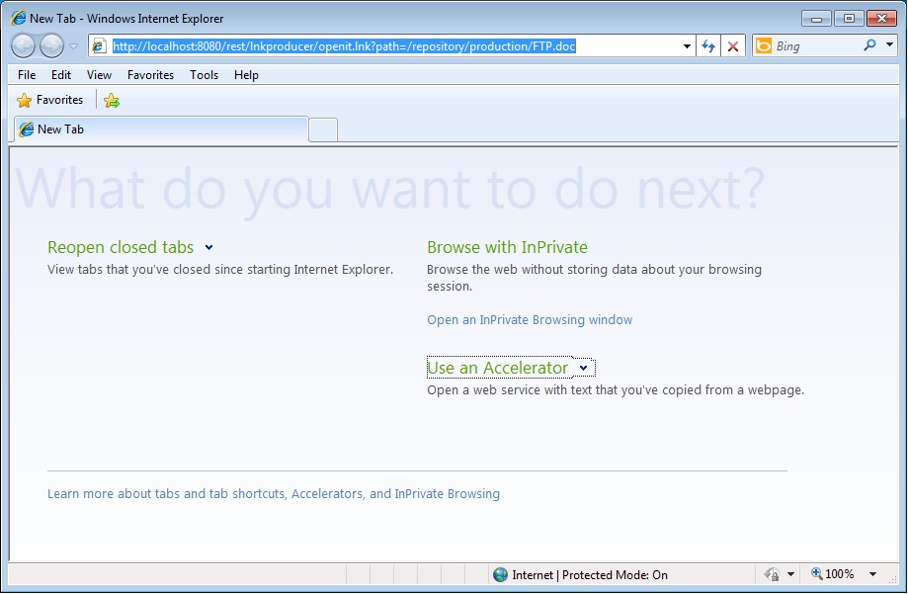Viewport: 908px width, 594px height.
Task: Open a blank new tab button
Action: click(323, 129)
